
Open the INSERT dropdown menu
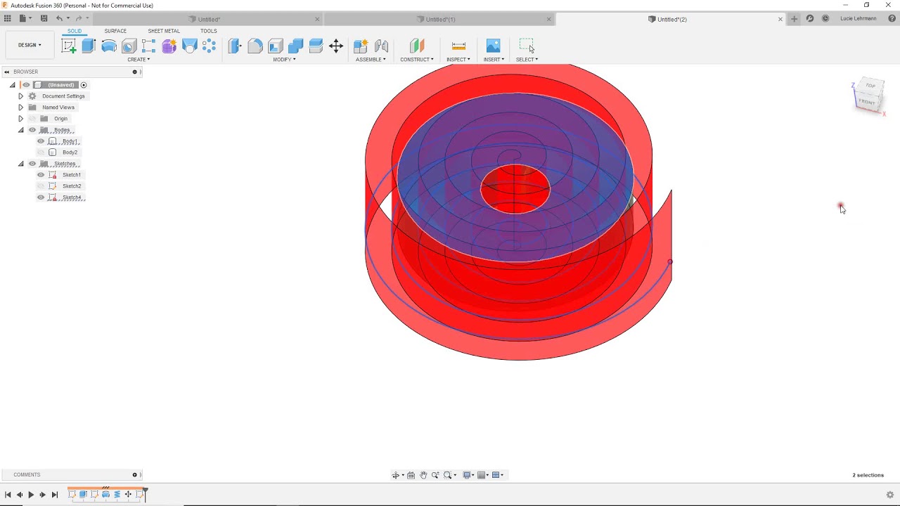click(x=494, y=60)
